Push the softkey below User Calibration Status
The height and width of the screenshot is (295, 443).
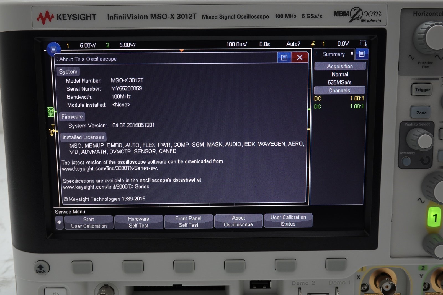285,265
